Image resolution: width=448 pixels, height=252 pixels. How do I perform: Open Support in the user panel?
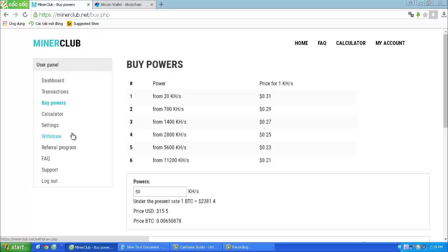(x=50, y=170)
